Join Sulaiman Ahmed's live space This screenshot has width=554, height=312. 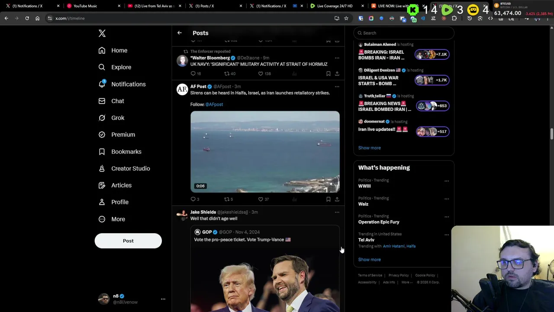pyautogui.click(x=432, y=54)
